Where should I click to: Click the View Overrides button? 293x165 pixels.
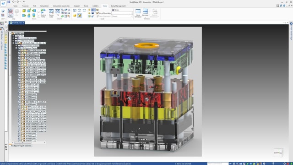coord(103,13)
